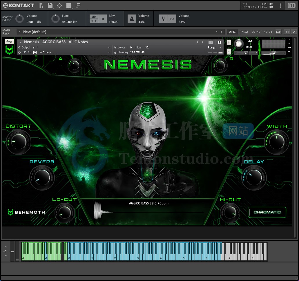Click the metronome icon

pyautogui.click(x=132, y=19)
